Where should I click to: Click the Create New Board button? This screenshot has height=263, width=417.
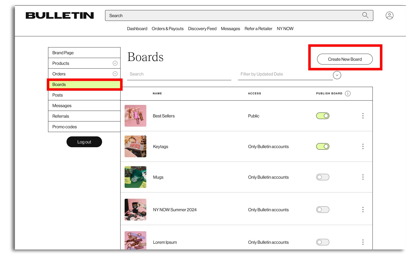click(345, 59)
